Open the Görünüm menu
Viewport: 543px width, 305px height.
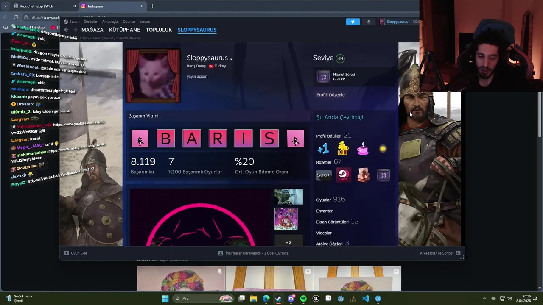pyautogui.click(x=91, y=22)
